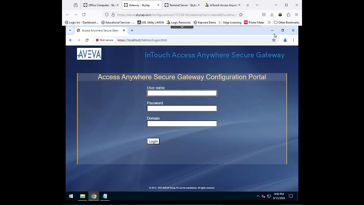Go back in inner Chrome browser
This screenshot has width=364, height=205.
[x=71, y=40]
